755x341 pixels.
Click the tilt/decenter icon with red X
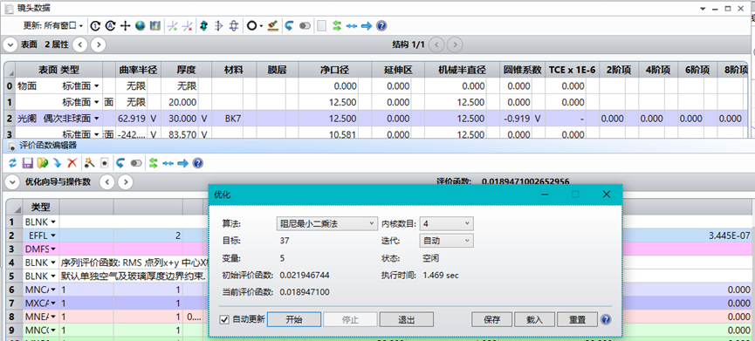point(188,26)
